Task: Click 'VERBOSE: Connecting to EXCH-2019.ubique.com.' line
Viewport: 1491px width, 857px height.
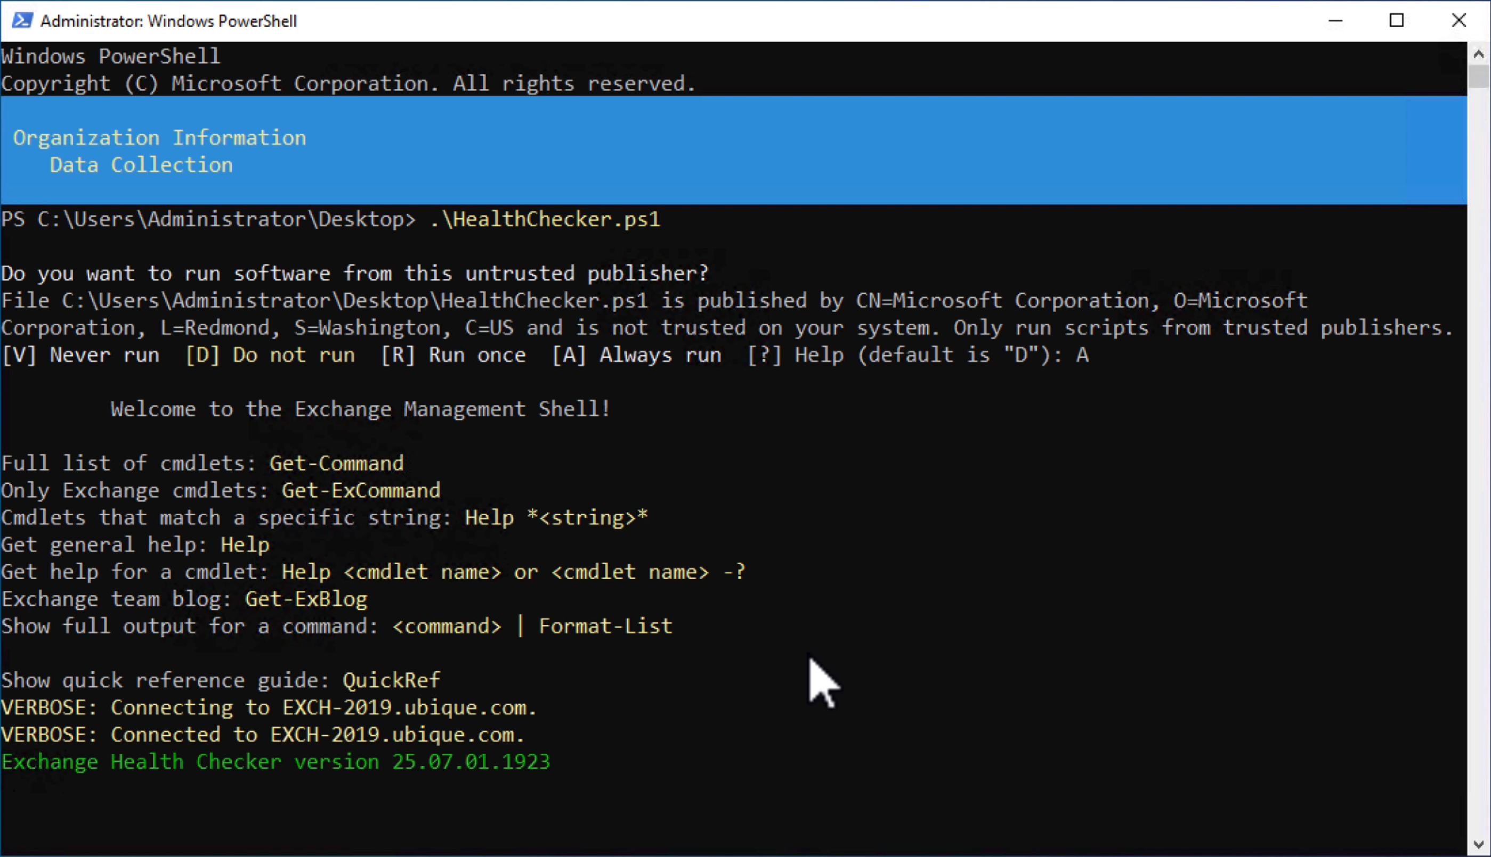Action: (269, 707)
